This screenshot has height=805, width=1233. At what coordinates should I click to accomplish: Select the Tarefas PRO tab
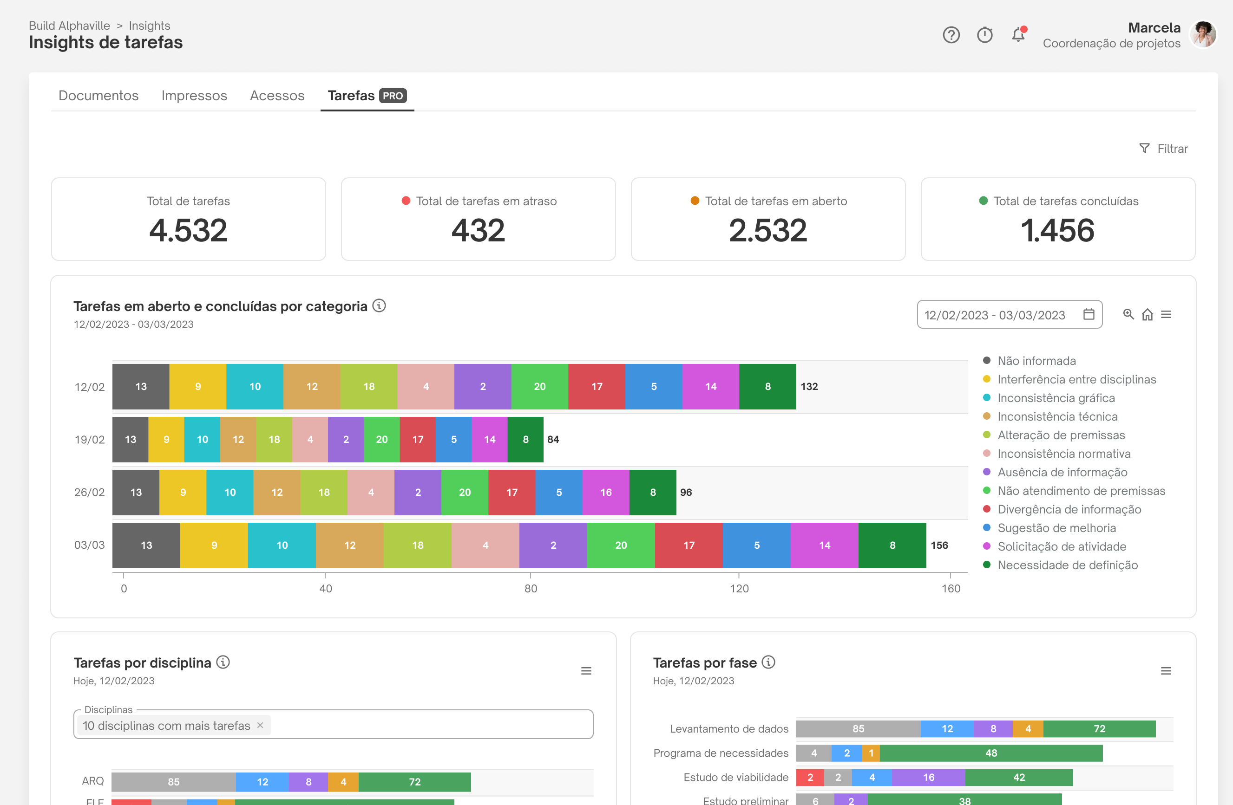[367, 96]
